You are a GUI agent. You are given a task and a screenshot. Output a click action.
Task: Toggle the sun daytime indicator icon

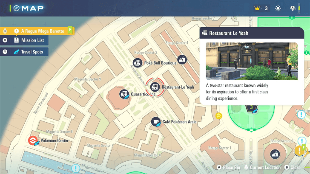point(278,8)
